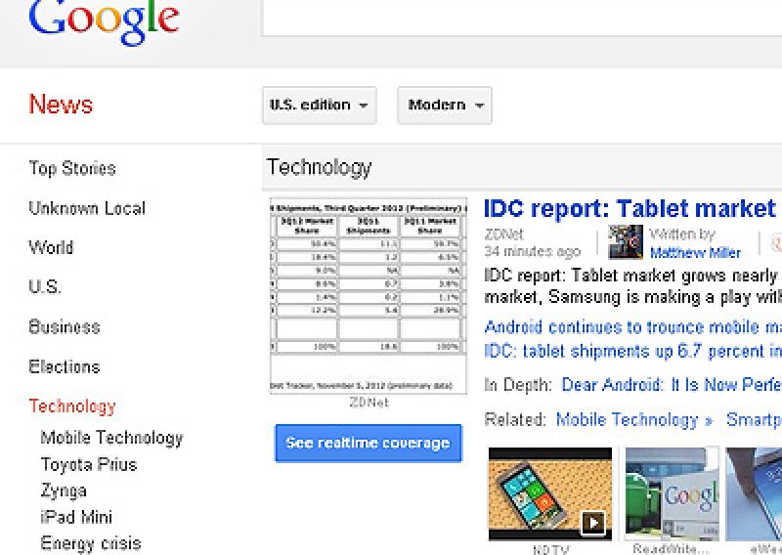Image resolution: width=782 pixels, height=555 pixels.
Task: Open the Modern layout dropdown
Action: [x=445, y=106]
